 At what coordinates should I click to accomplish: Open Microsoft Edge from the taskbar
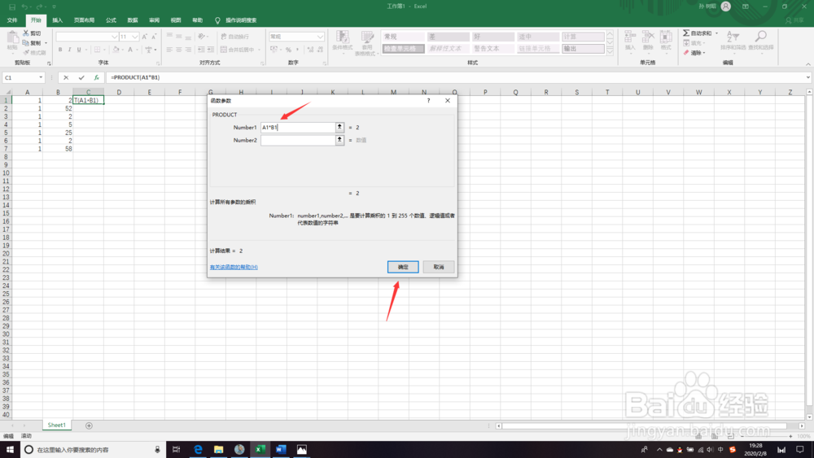(x=198, y=449)
